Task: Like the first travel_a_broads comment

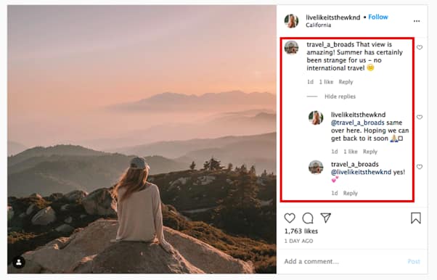Action: point(420,48)
